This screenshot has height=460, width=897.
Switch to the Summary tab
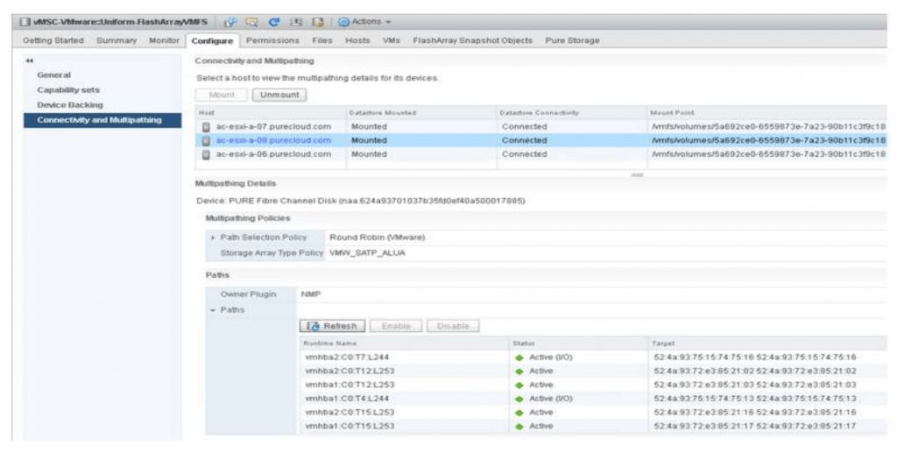(117, 40)
